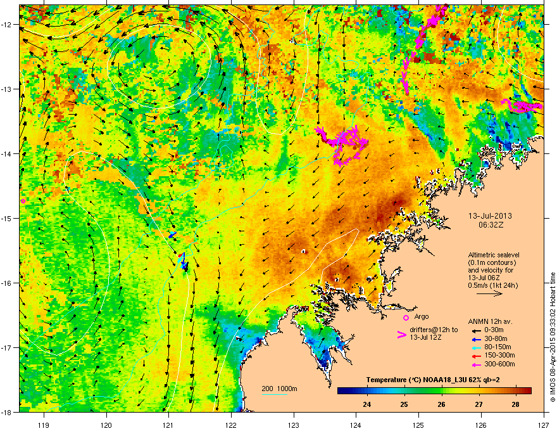This screenshot has width=557, height=431.
Task: Click the 0.5m/s velocity scale arrow
Action: click(489, 293)
